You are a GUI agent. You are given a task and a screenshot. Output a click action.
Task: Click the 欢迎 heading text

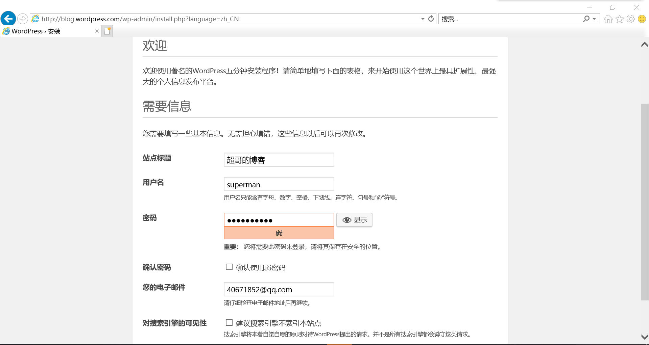(x=155, y=46)
